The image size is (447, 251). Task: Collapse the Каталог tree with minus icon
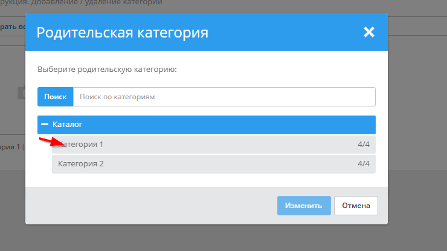click(44, 125)
